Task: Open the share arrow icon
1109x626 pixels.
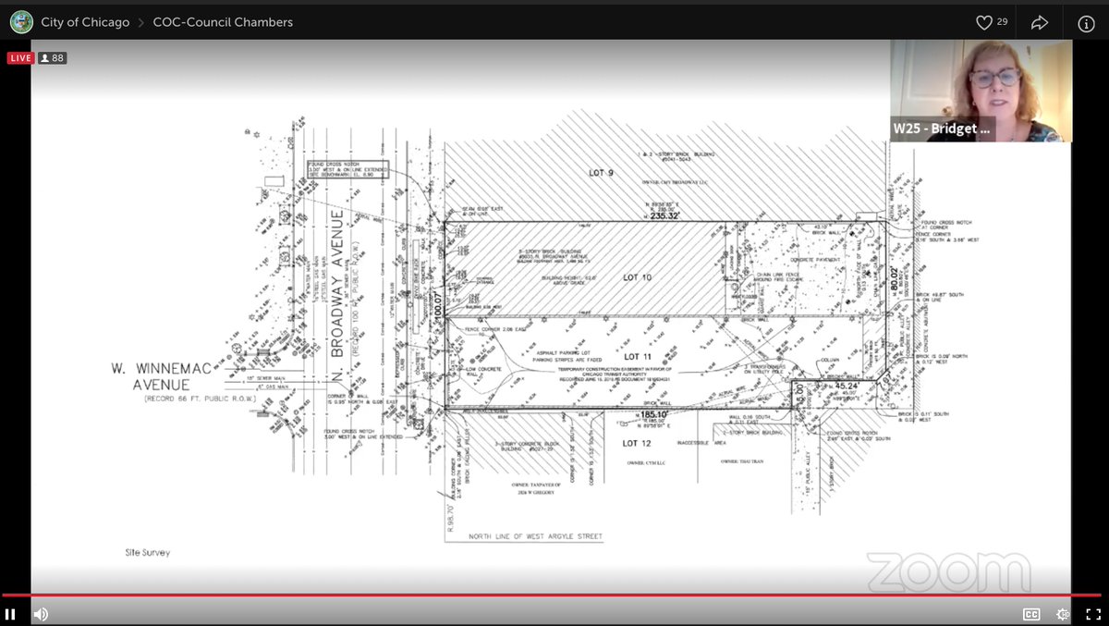Action: [1040, 22]
